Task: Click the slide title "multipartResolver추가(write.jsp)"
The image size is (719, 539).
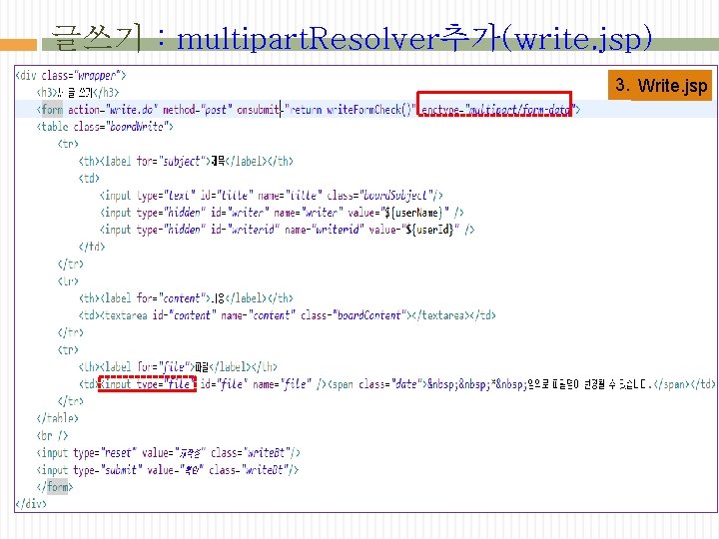Action: click(x=414, y=38)
